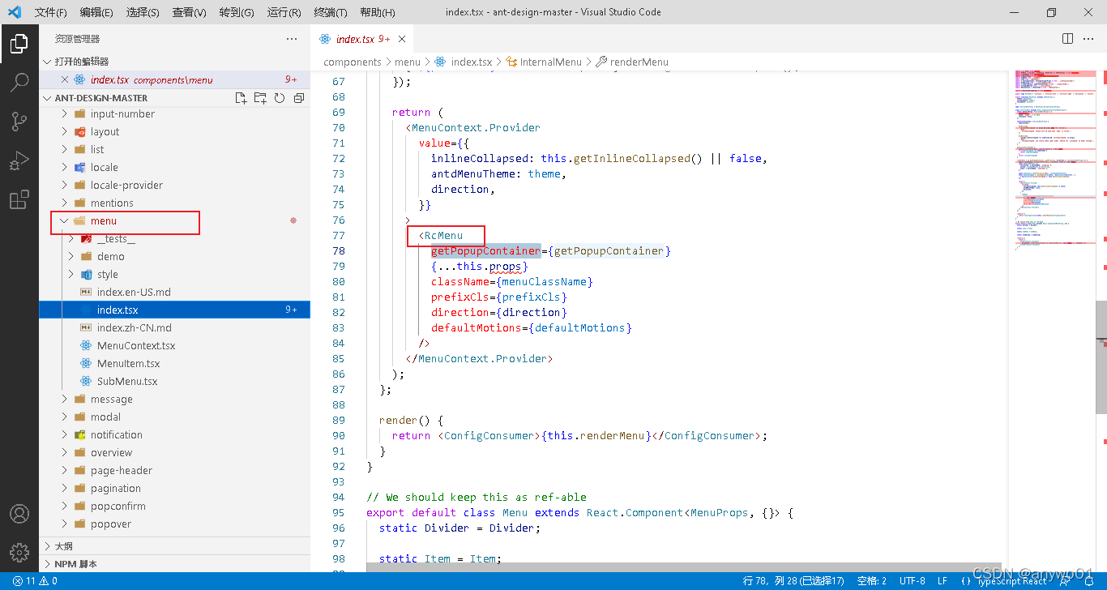Open the Run and Debug view
Screen dimensions: 1107x590
pyautogui.click(x=19, y=160)
